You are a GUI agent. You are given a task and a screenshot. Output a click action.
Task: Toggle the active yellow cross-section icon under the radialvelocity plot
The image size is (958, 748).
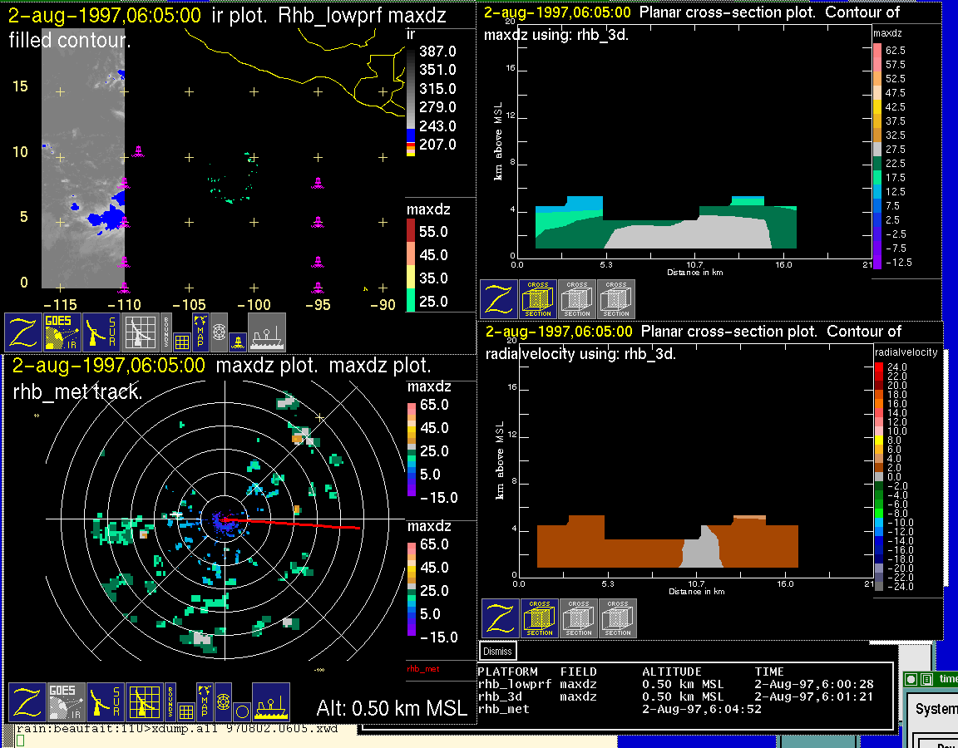[539, 618]
